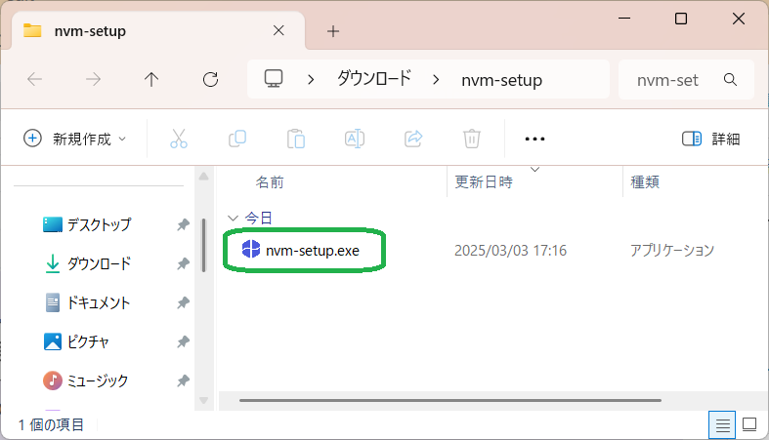Open the 新規作成 dropdown
The width and height of the screenshot is (769, 440).
[75, 139]
